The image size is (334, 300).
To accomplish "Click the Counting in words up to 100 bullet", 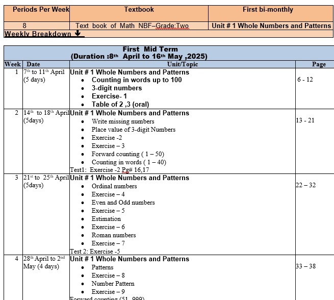I will 136,80.
